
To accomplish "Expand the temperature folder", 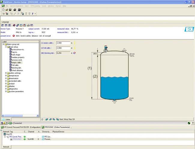I will 6,76.
